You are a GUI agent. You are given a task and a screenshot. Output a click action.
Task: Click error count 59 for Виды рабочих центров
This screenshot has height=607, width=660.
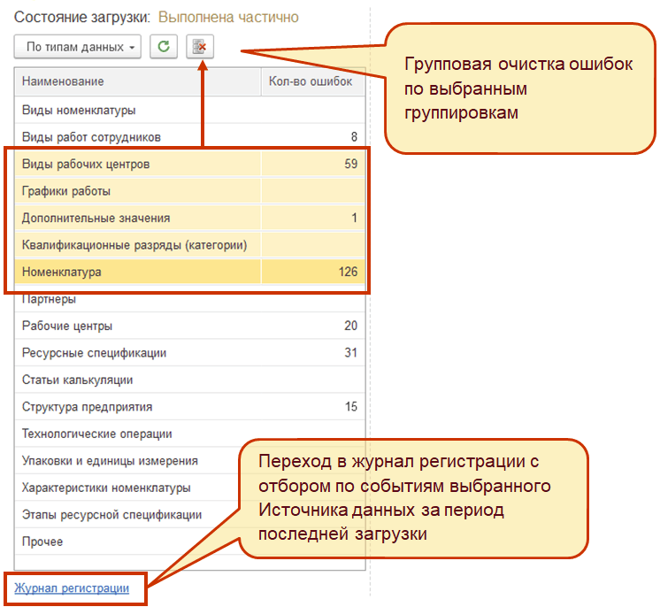(350, 164)
